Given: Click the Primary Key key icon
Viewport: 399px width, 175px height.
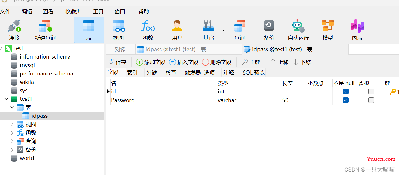Looking at the screenshot, I should (245, 62).
